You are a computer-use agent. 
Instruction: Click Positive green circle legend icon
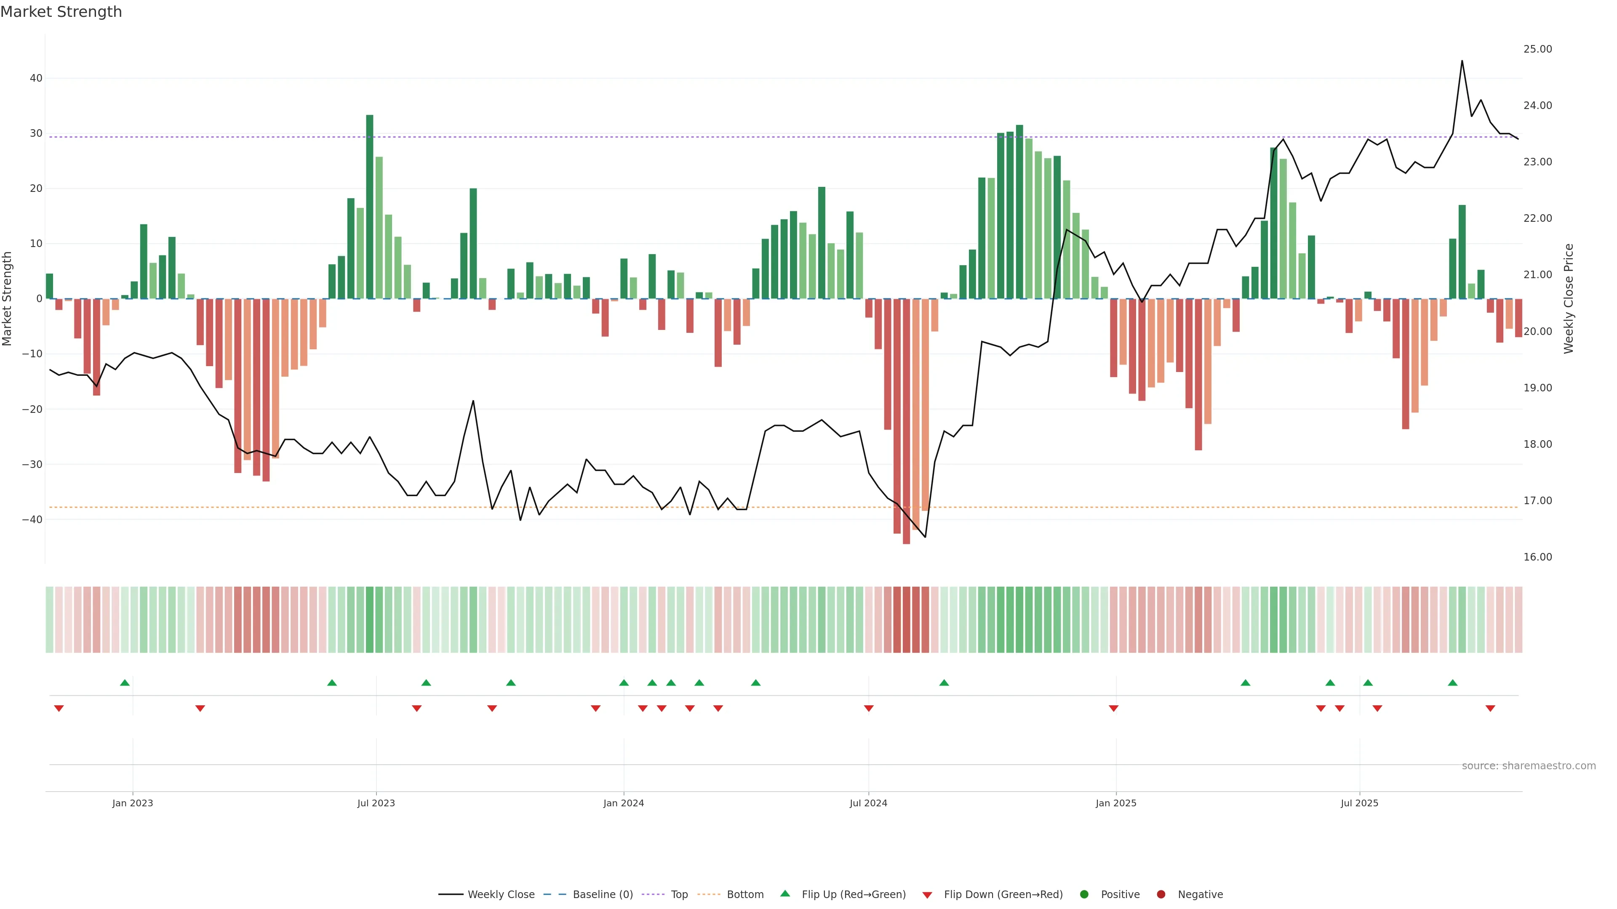(x=1084, y=895)
